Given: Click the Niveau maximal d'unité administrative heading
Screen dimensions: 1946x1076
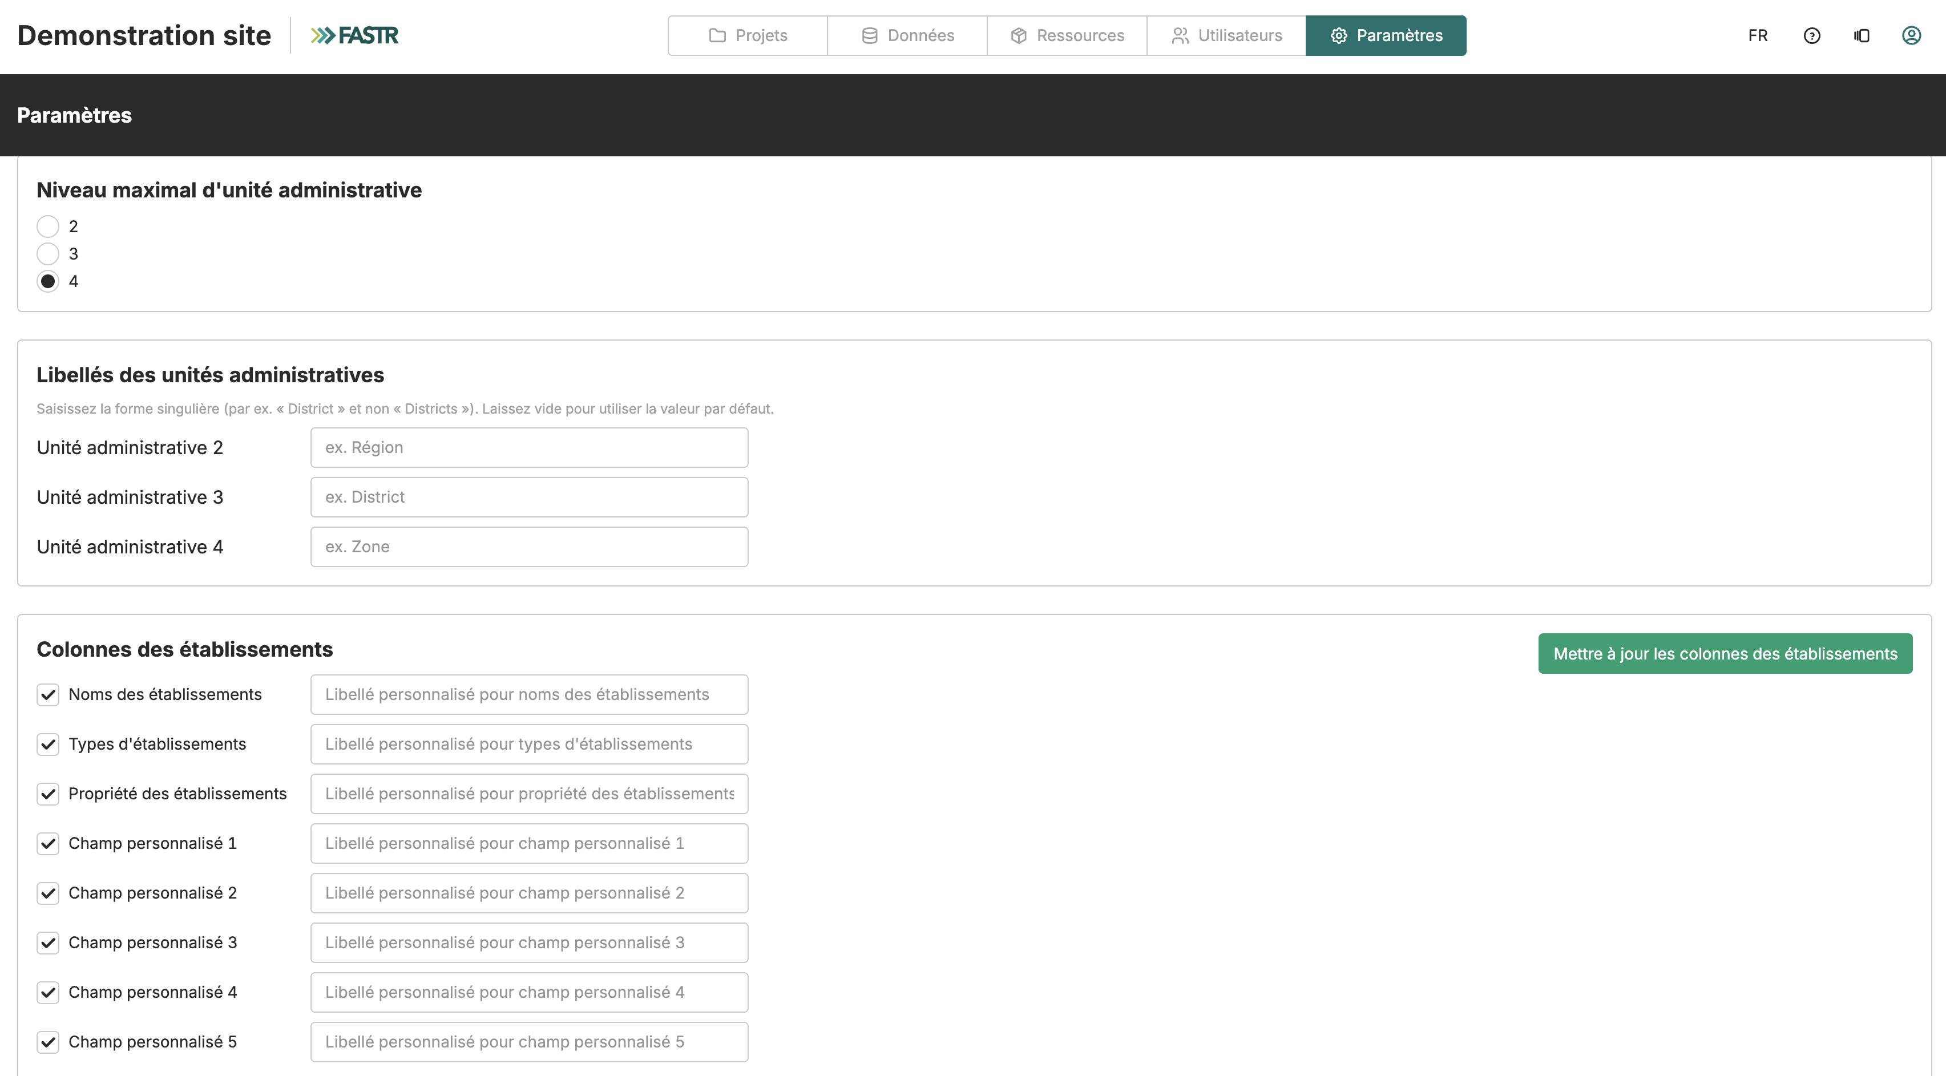Looking at the screenshot, I should click(x=229, y=191).
